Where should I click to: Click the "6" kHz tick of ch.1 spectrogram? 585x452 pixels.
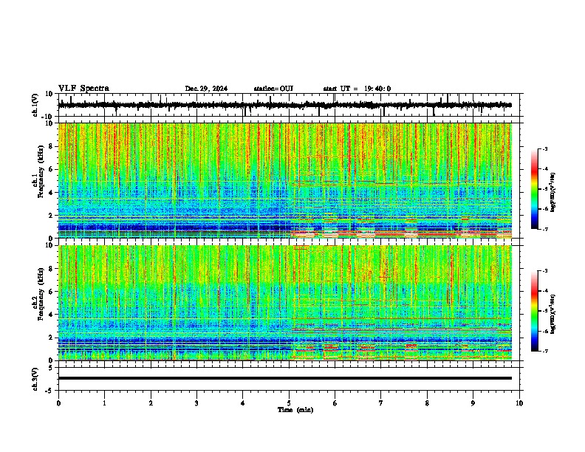(x=51, y=170)
